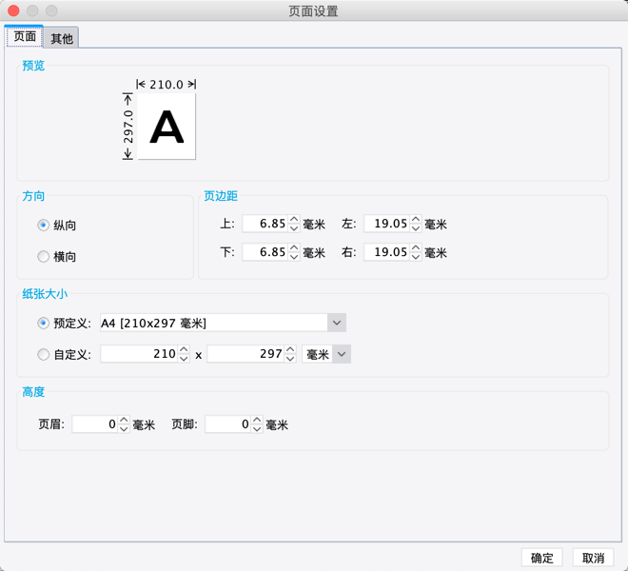Dismiss the dialog with 取消
The width and height of the screenshot is (628, 571).
coord(593,558)
